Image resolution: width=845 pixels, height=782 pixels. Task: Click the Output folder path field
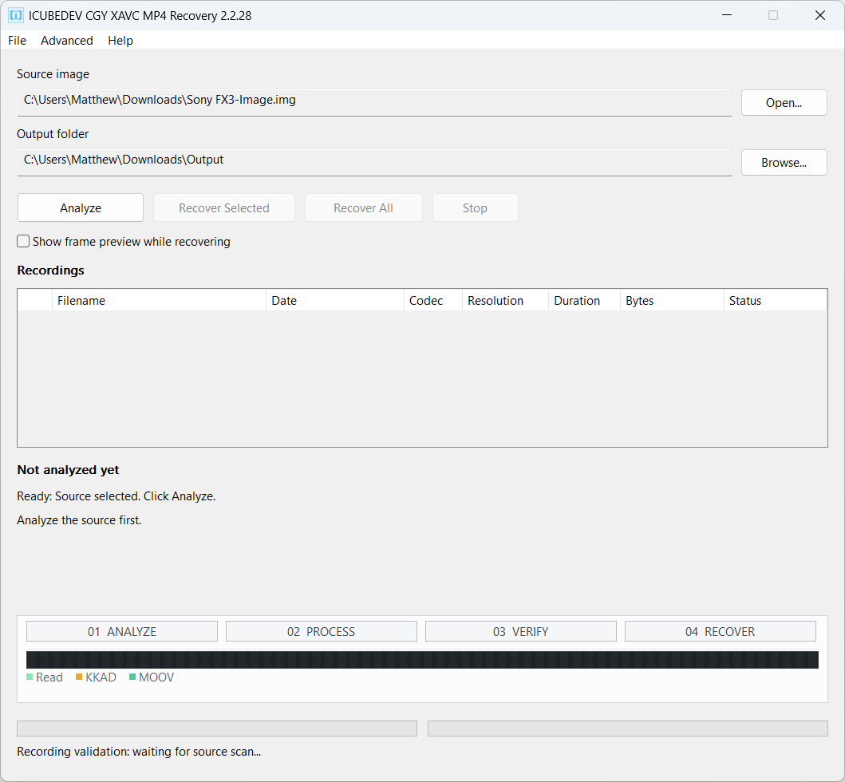tap(374, 162)
